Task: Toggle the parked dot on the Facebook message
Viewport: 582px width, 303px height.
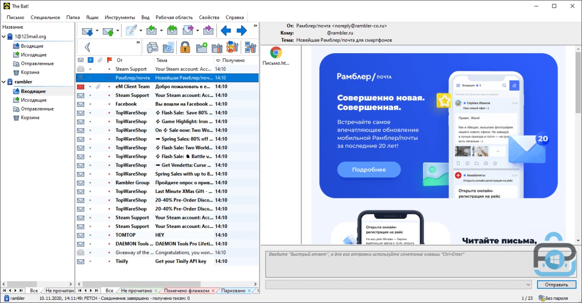Action: [90, 104]
